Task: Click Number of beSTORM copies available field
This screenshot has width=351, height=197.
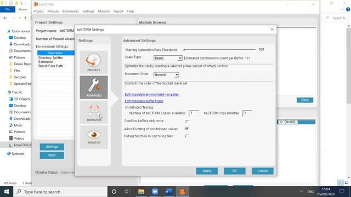Action: pyautogui.click(x=194, y=113)
